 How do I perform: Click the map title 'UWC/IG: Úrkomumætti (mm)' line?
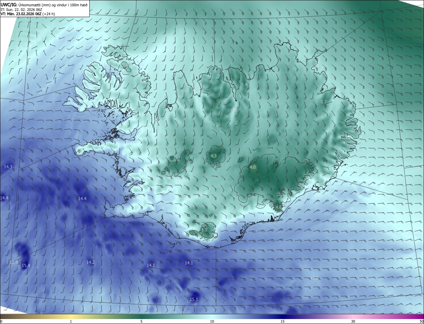pyautogui.click(x=44, y=5)
